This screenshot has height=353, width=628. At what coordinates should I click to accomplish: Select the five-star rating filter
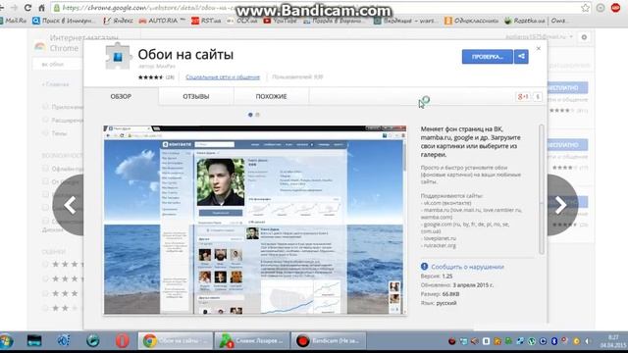(45, 264)
